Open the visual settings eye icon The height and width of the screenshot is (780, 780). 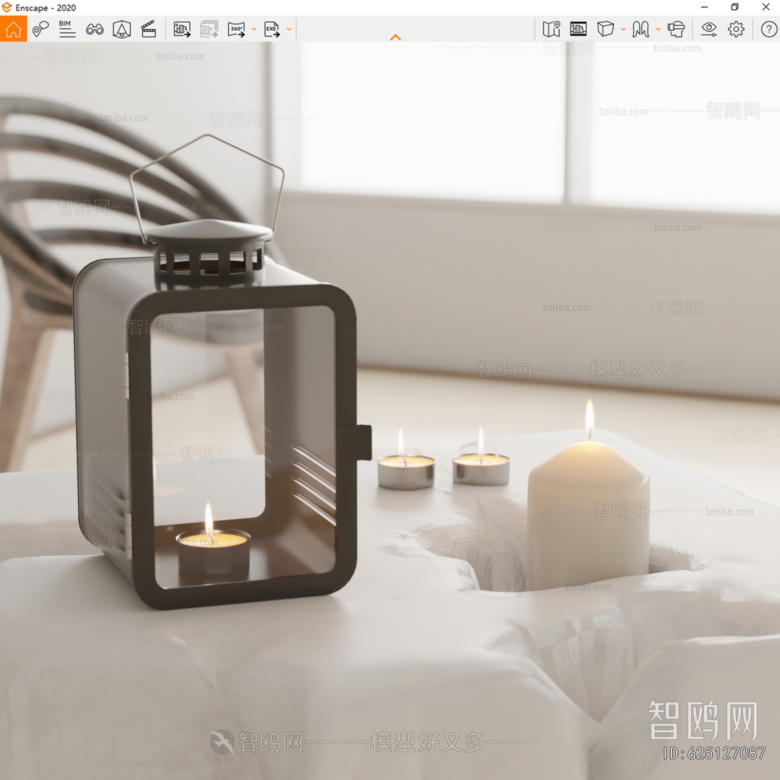pos(709,29)
